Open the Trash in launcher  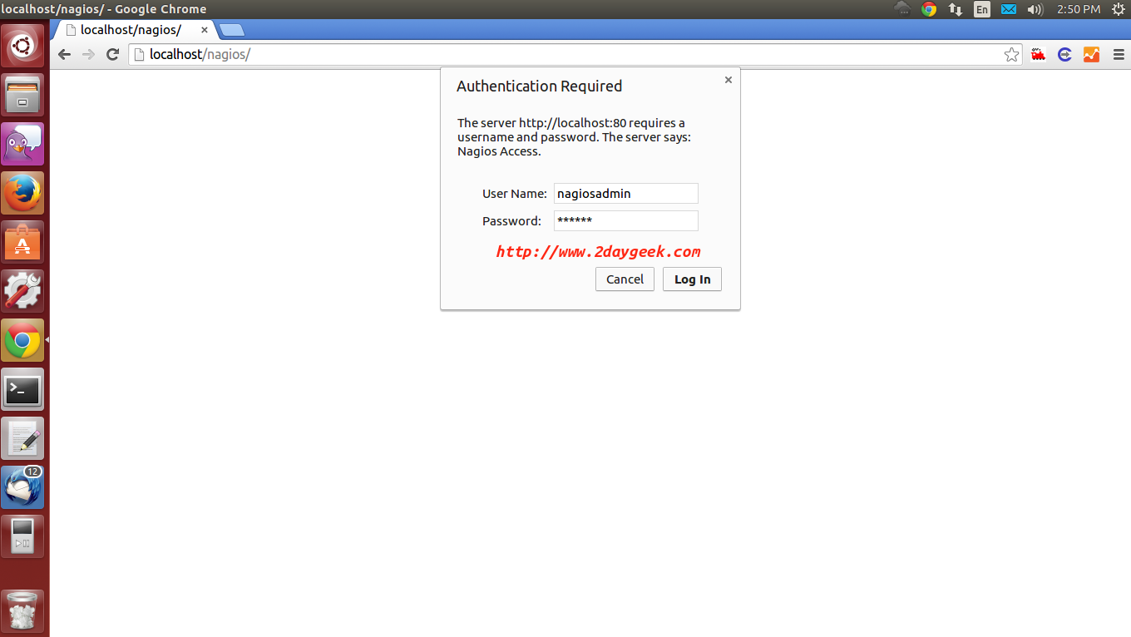click(23, 611)
